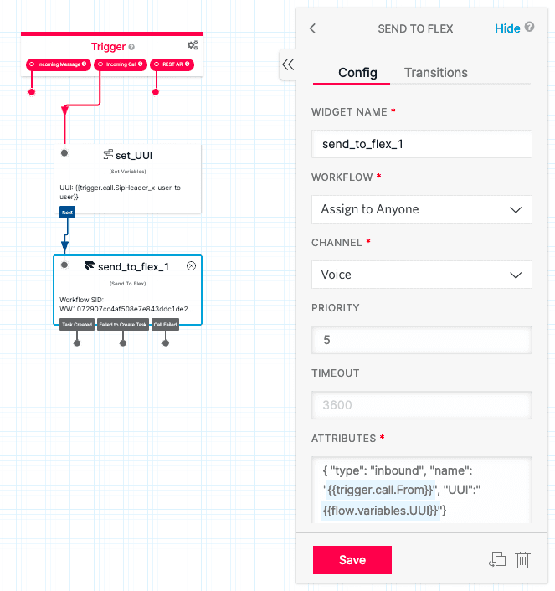Switch to the Transitions tab
Image resolution: width=555 pixels, height=591 pixels.
click(435, 73)
